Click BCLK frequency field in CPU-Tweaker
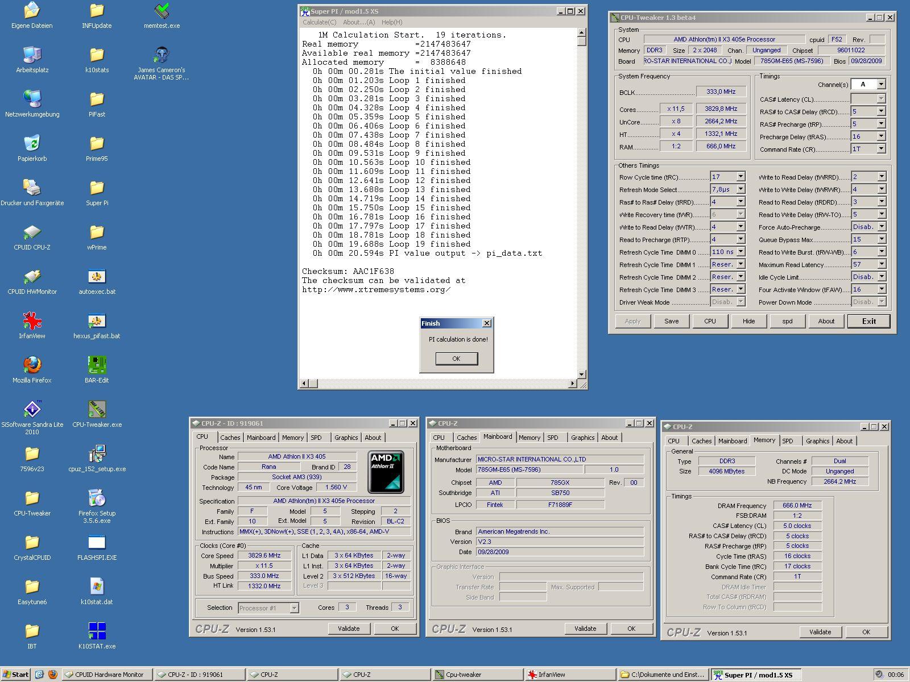910x682 pixels. click(721, 92)
